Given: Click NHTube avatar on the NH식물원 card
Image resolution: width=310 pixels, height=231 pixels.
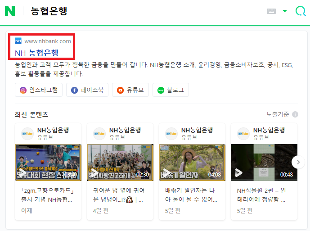Looking at the screenshot, I should pyautogui.click(x=243, y=134).
